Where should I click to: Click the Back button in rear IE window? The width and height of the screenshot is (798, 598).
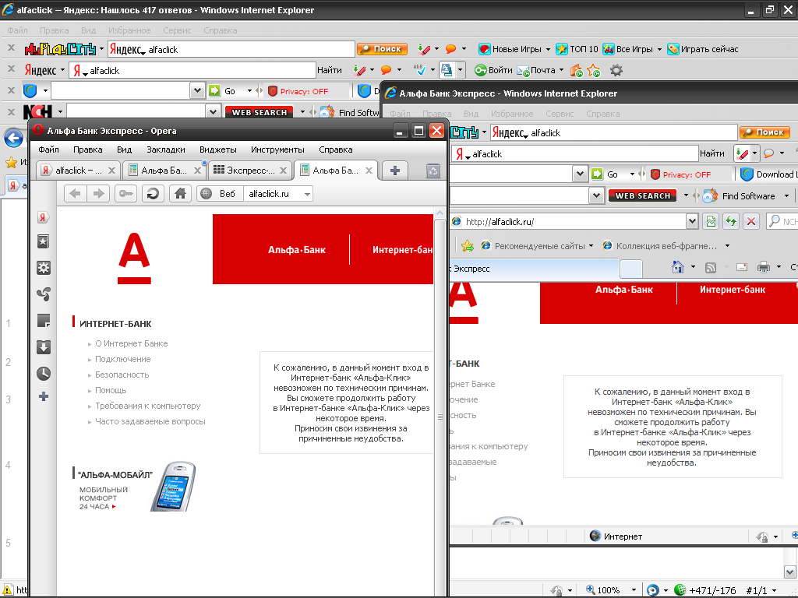click(13, 139)
